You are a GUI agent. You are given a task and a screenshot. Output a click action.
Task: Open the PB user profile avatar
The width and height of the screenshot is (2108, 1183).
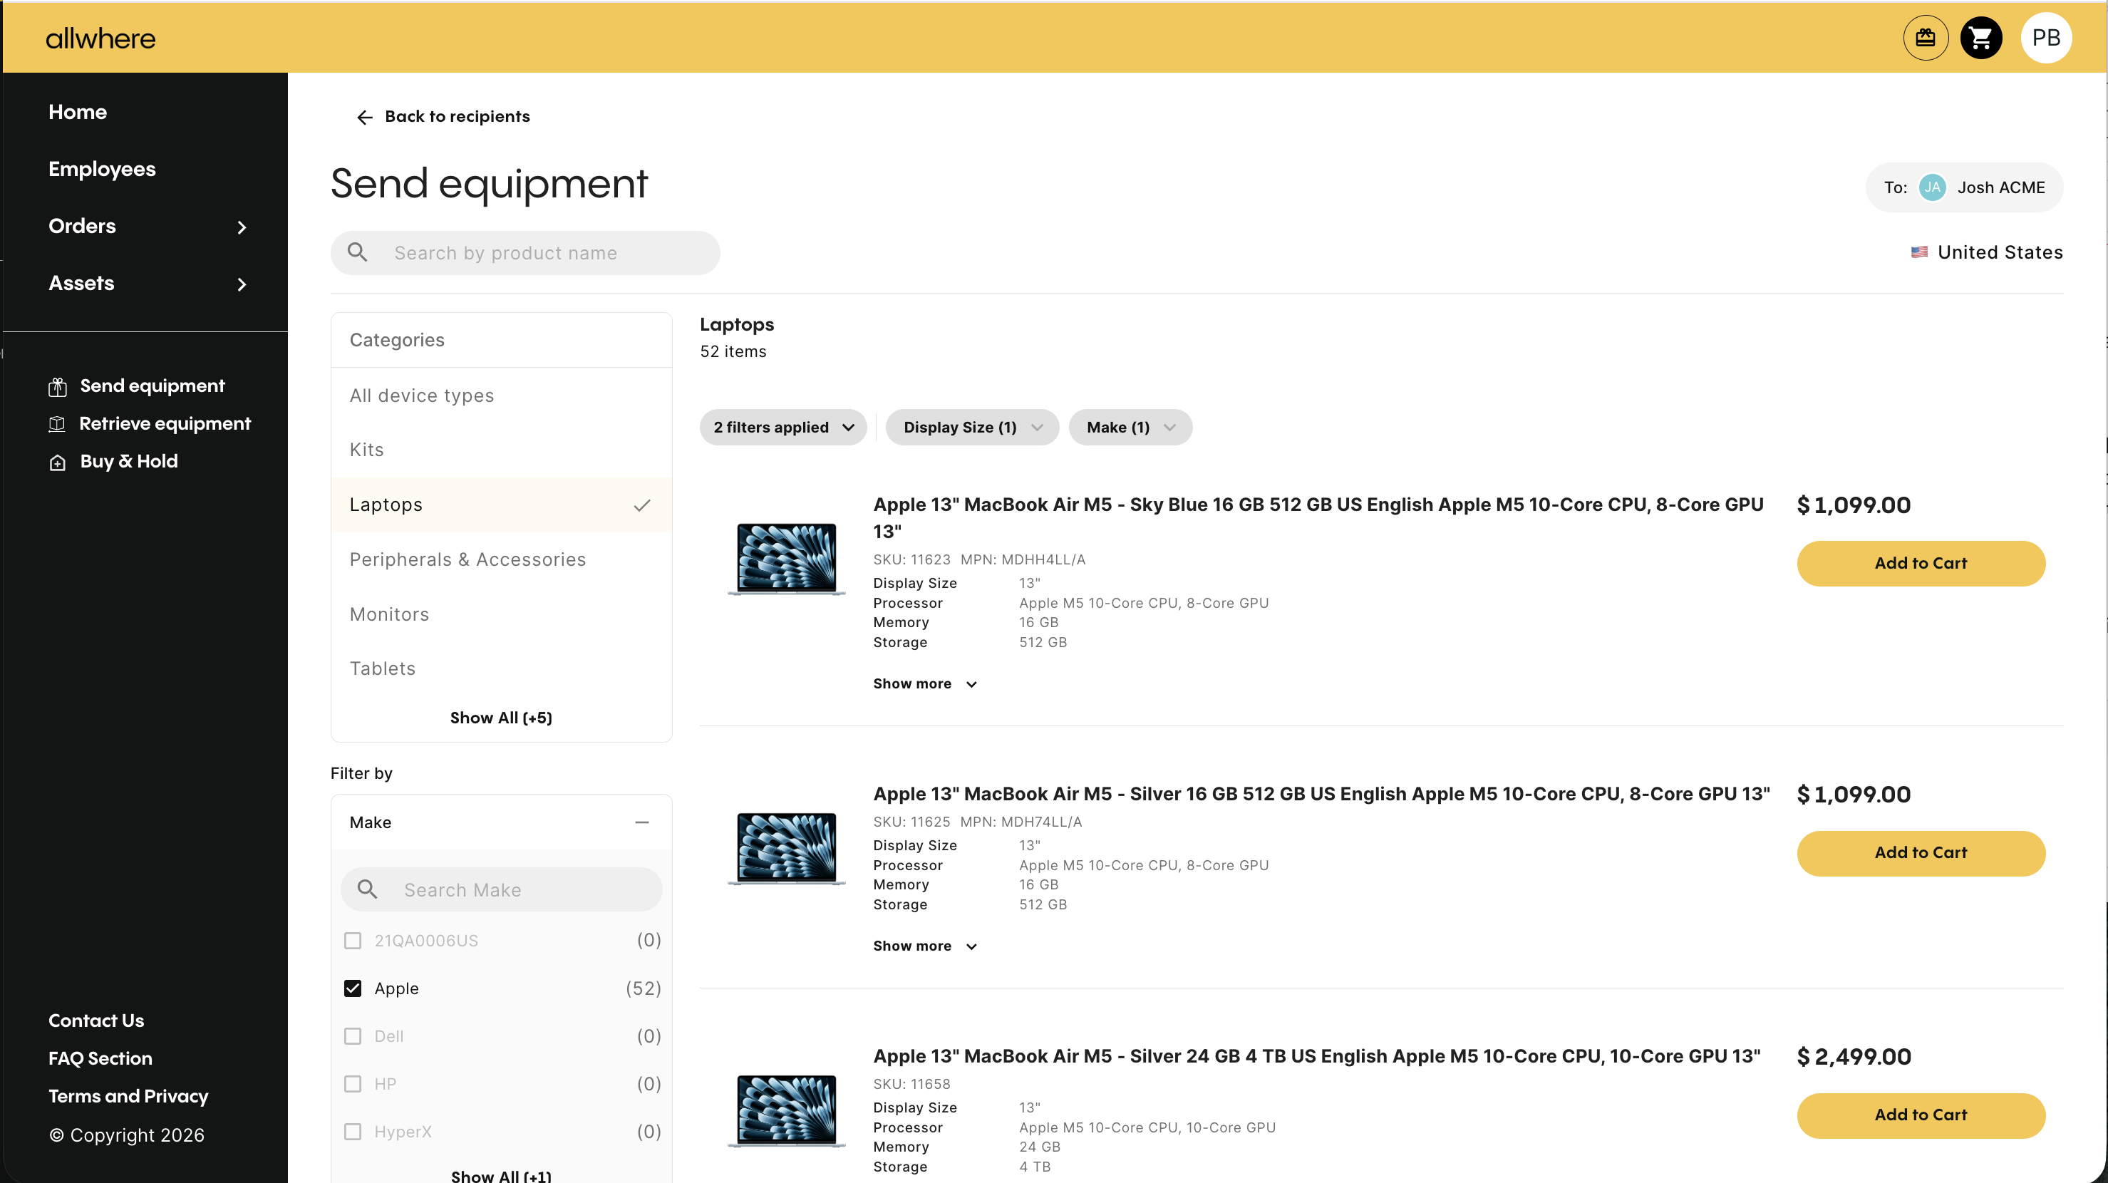coord(2046,38)
